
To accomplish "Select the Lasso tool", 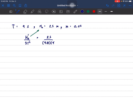I will point(47,12).
